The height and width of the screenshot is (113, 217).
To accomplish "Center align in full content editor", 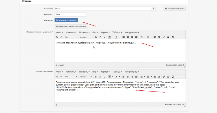I will 128,77.
